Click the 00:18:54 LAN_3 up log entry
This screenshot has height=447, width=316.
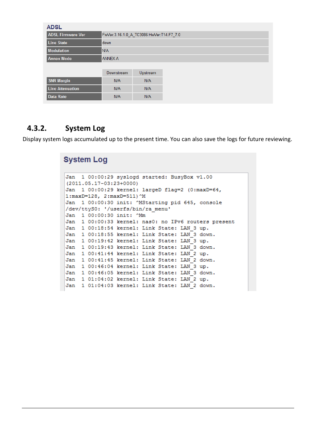[137, 228]
